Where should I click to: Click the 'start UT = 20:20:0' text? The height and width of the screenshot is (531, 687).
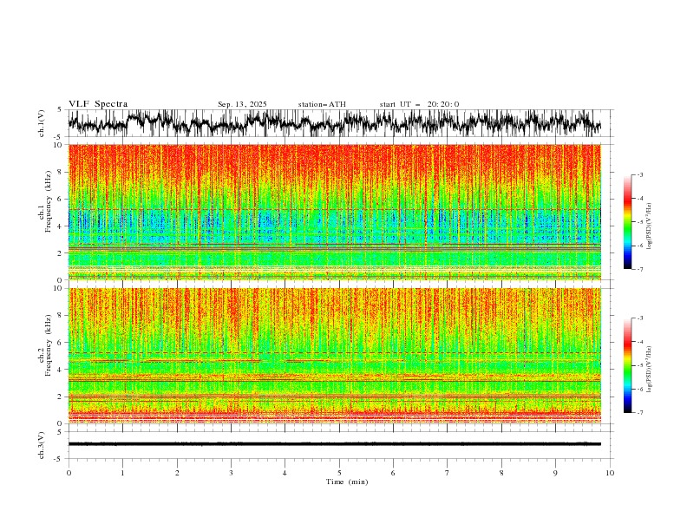click(x=419, y=104)
